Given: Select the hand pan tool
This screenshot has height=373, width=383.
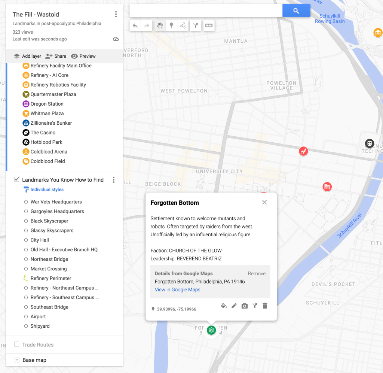Looking at the screenshot, I should [160, 25].
